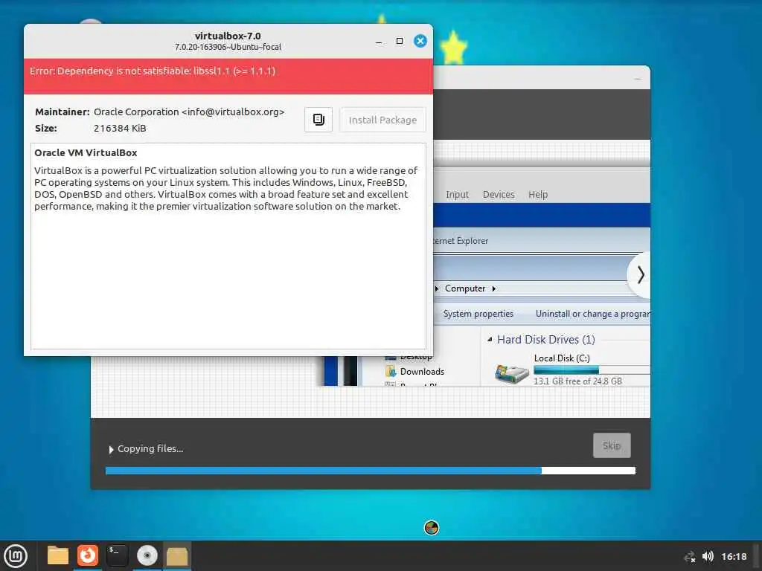
Task: Select the Oracle VM VirtualBox heading
Action: [x=86, y=152]
